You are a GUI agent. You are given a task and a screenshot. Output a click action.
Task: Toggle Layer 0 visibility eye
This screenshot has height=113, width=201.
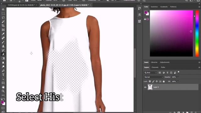[145, 87]
